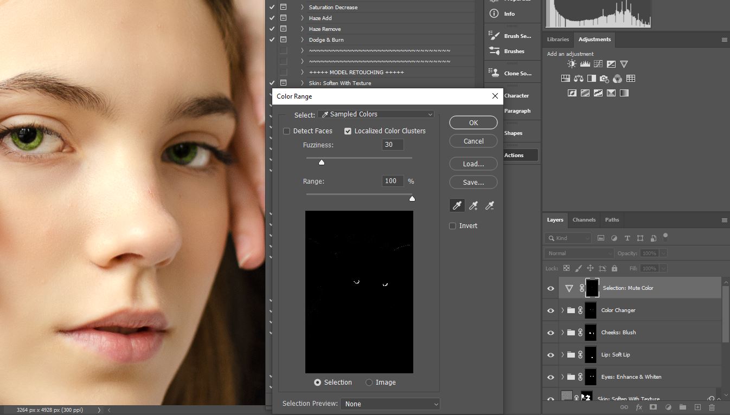
Task: Click the Fuzziness slider handle
Action: (x=322, y=163)
